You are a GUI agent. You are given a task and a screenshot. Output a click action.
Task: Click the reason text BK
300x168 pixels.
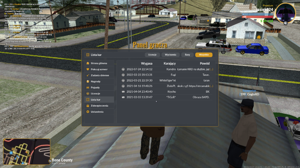pos(208,91)
